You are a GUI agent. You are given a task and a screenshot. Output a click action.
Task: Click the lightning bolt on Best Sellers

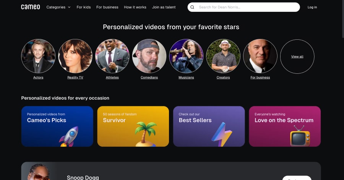coord(221,135)
